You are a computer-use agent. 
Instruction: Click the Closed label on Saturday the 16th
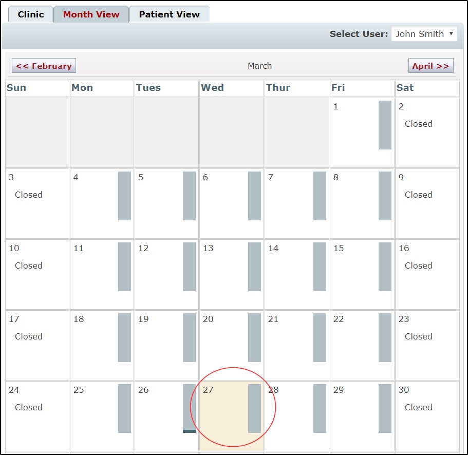click(419, 266)
